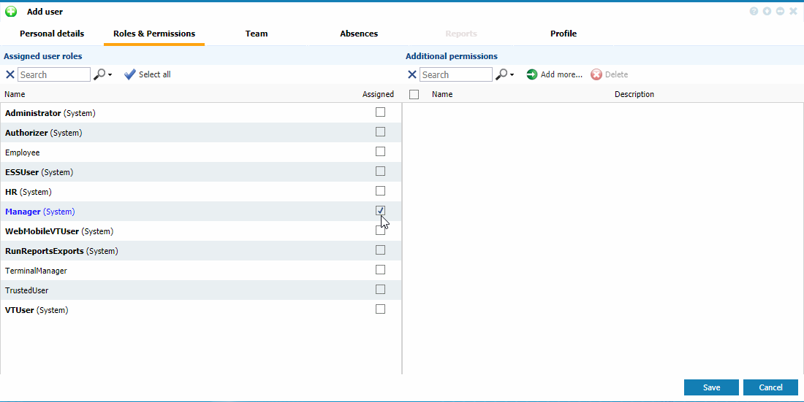The image size is (804, 402).
Task: Click the green Add user plus icon
Action: [x=11, y=12]
